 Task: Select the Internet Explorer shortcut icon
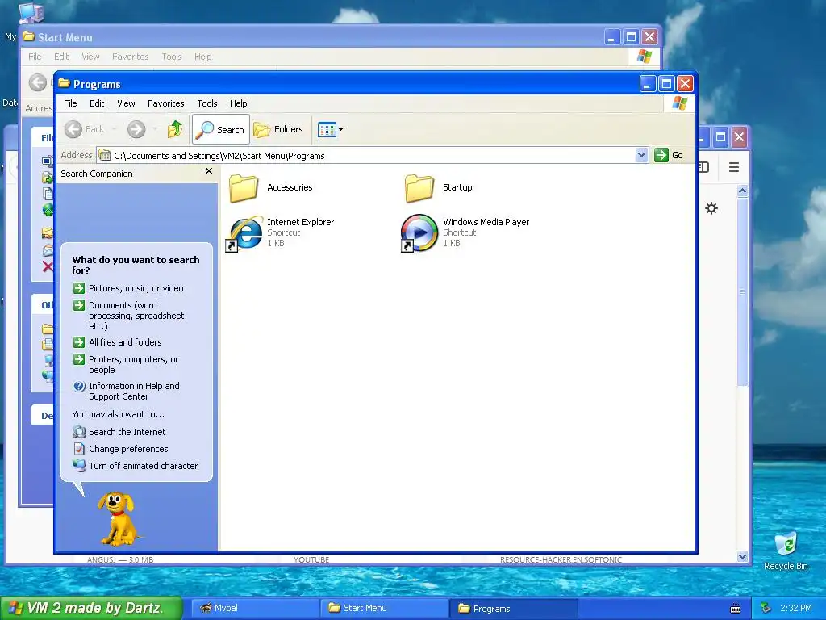(244, 233)
